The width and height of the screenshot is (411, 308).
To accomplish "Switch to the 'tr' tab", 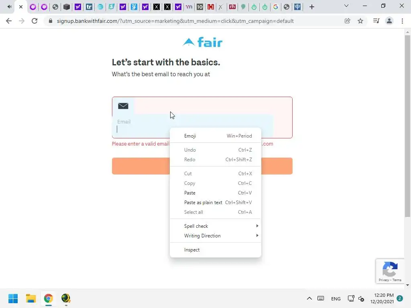I will pos(89,7).
